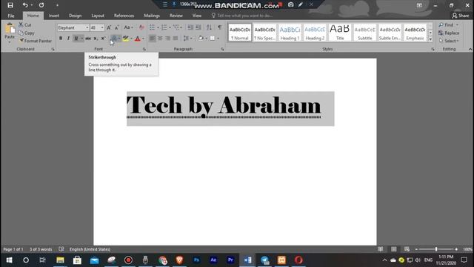Click the Tell me search field
The height and width of the screenshot is (267, 474).
click(x=242, y=16)
